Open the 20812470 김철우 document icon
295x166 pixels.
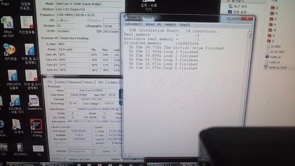13,79
